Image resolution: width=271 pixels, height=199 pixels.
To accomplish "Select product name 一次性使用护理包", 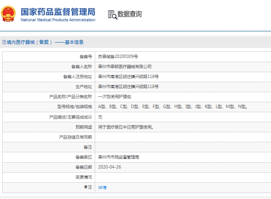I will coord(114,96).
